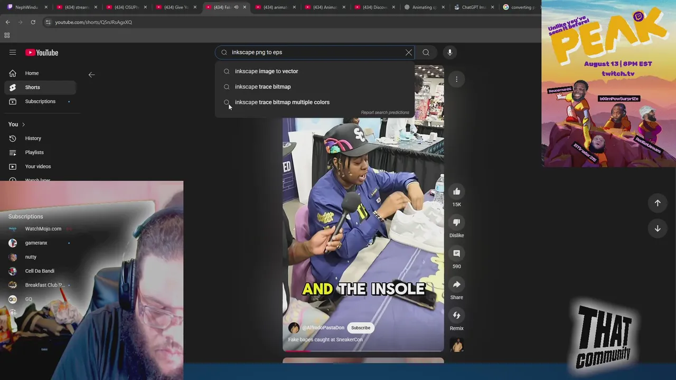This screenshot has width=676, height=380.
Task: Click the magnifier search submit button
Action: [x=426, y=52]
